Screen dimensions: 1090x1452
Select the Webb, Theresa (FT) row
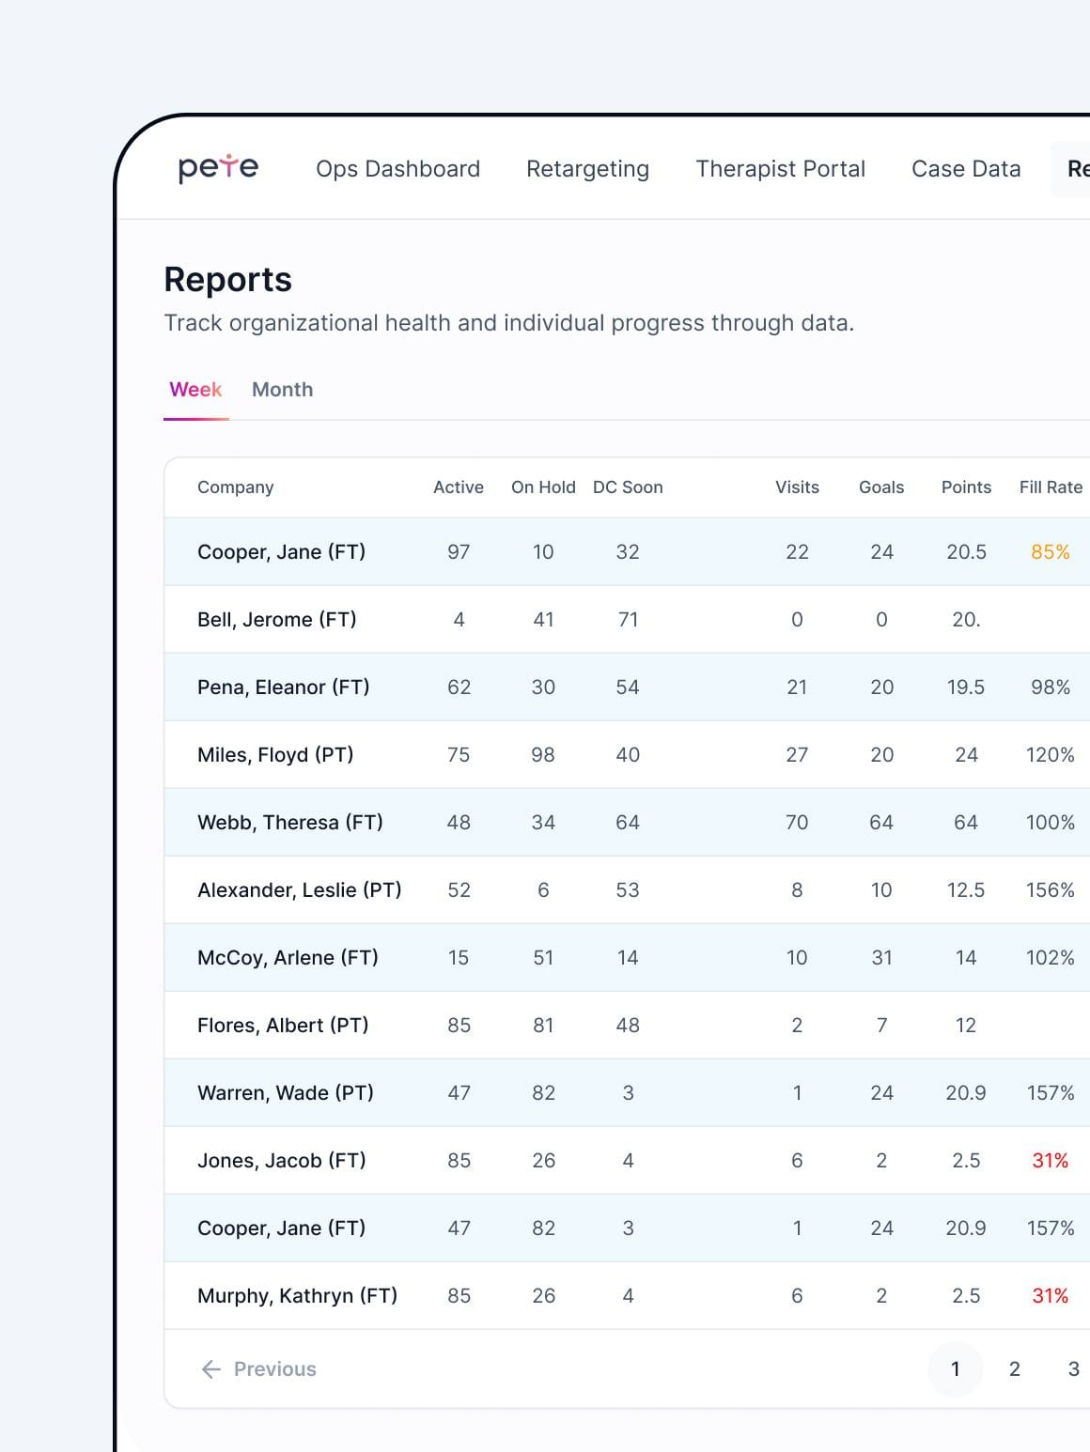[290, 823]
